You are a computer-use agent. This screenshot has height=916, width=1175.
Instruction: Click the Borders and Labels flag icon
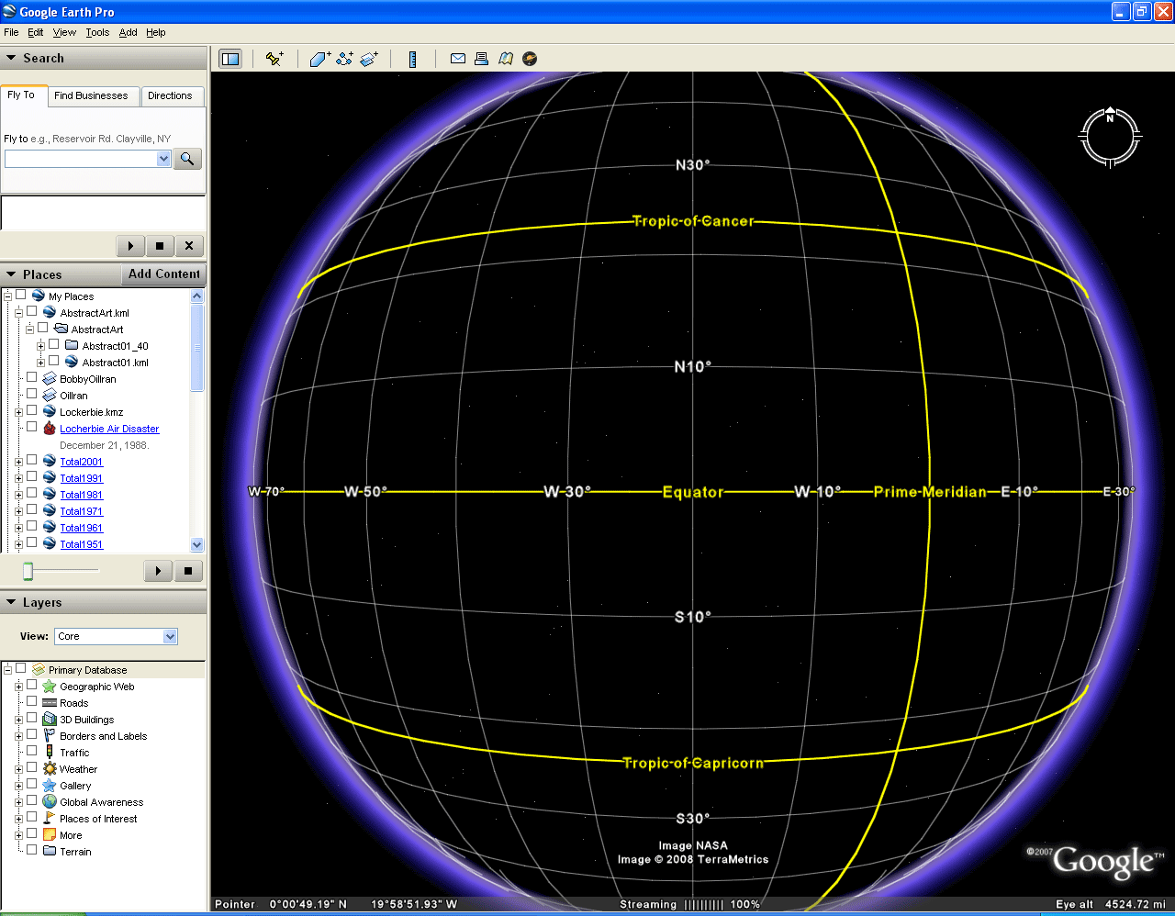tap(50, 736)
